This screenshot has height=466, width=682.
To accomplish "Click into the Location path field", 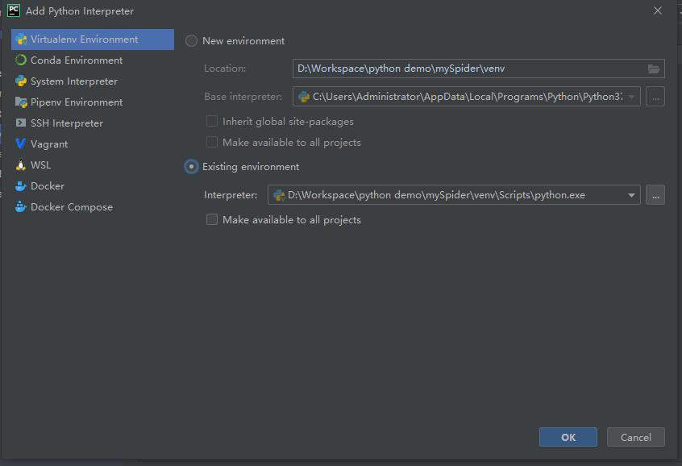I will pyautogui.click(x=468, y=69).
